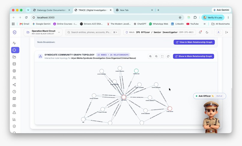Open a new browser tab with plus
Screen dimensions: 242x146
click(158, 10)
